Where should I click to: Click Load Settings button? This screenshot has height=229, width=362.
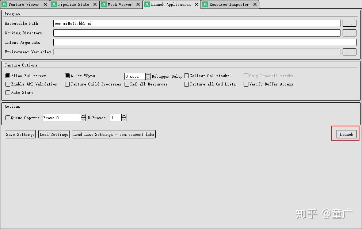[54, 134]
